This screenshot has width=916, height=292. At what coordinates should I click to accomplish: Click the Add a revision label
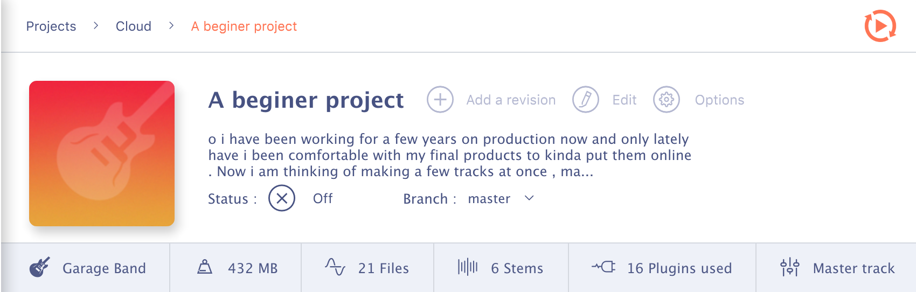511,100
